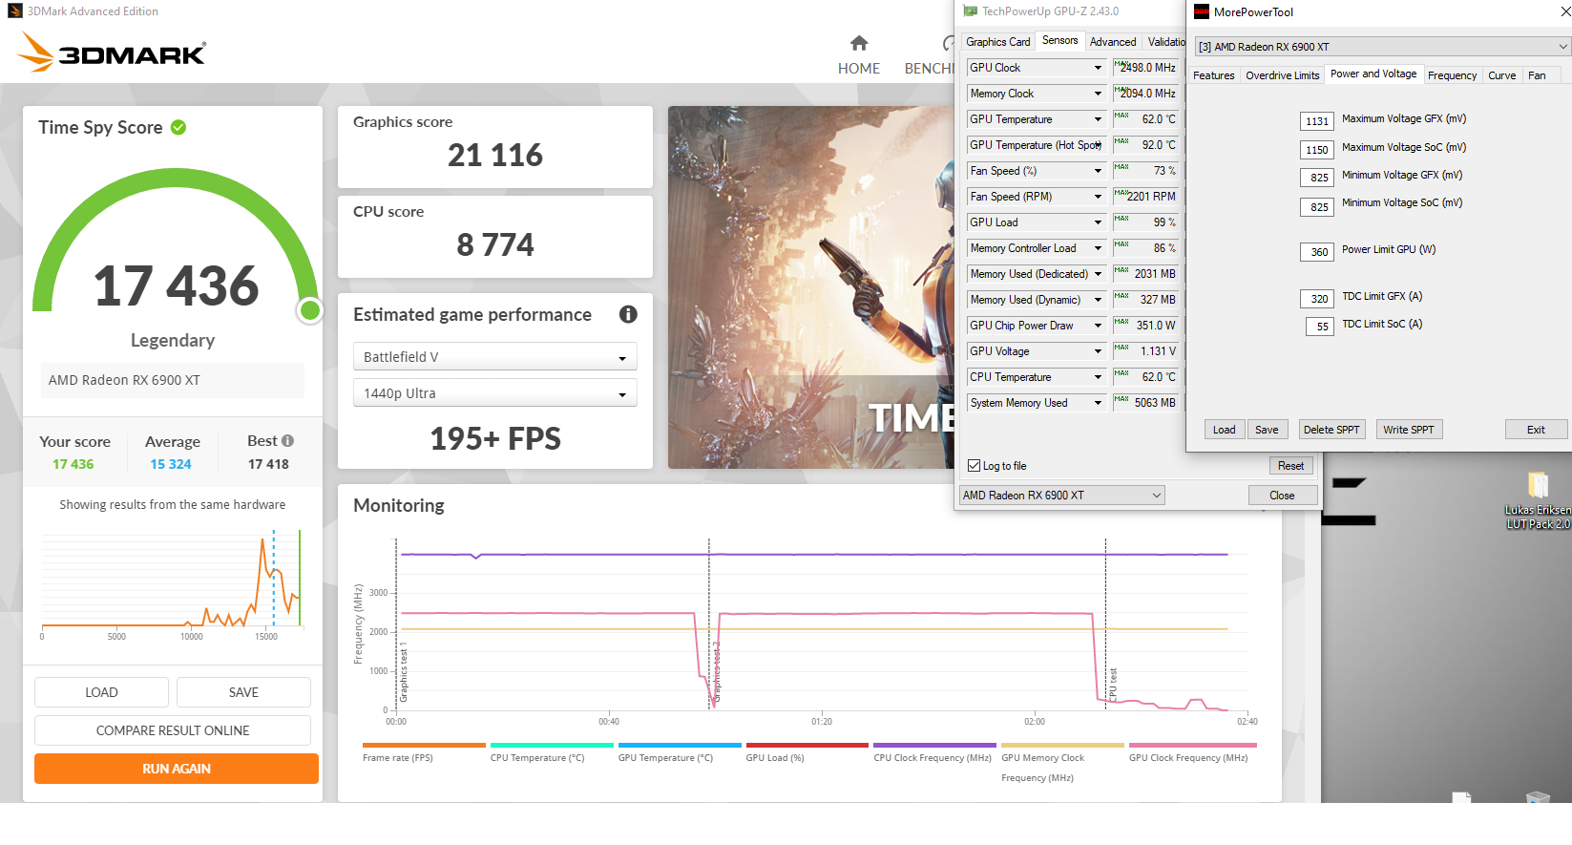Screen dimensions: 1572x845
Task: Click the HOME house icon
Action: [859, 43]
